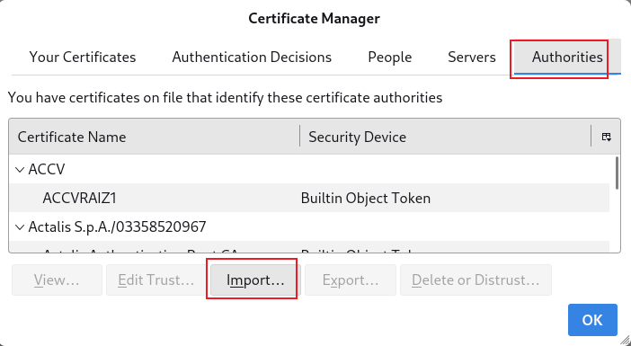Image resolution: width=631 pixels, height=346 pixels.
Task: Click the Edit Trust… button
Action: pos(156,280)
